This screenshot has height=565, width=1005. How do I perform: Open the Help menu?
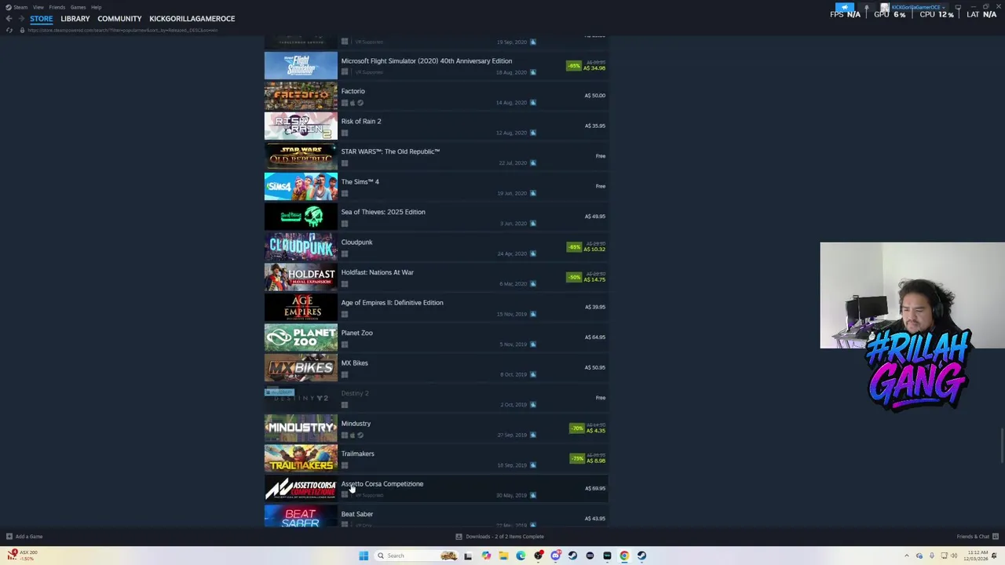click(x=96, y=7)
